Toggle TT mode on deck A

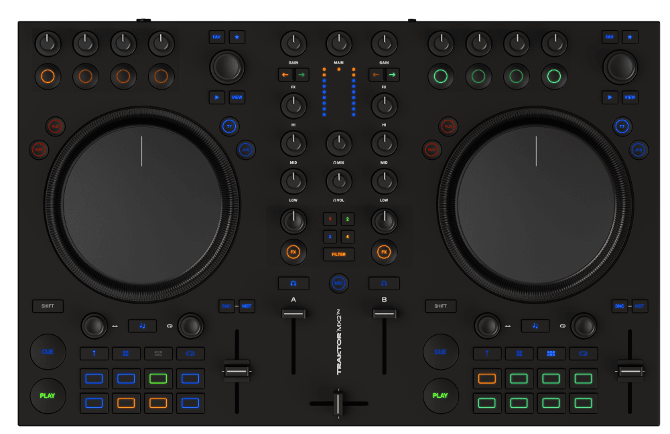(229, 126)
